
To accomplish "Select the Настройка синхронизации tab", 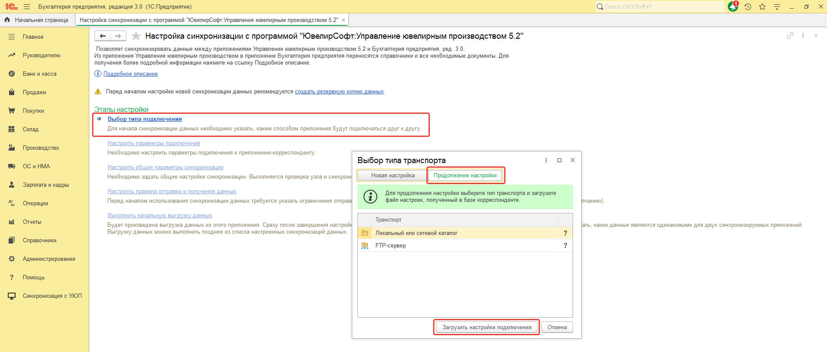I will click(209, 20).
